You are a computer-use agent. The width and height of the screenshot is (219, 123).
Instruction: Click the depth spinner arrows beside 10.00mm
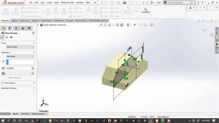[x=33, y=68]
